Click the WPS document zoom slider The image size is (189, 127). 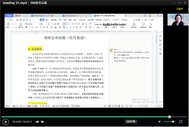pos(146,106)
